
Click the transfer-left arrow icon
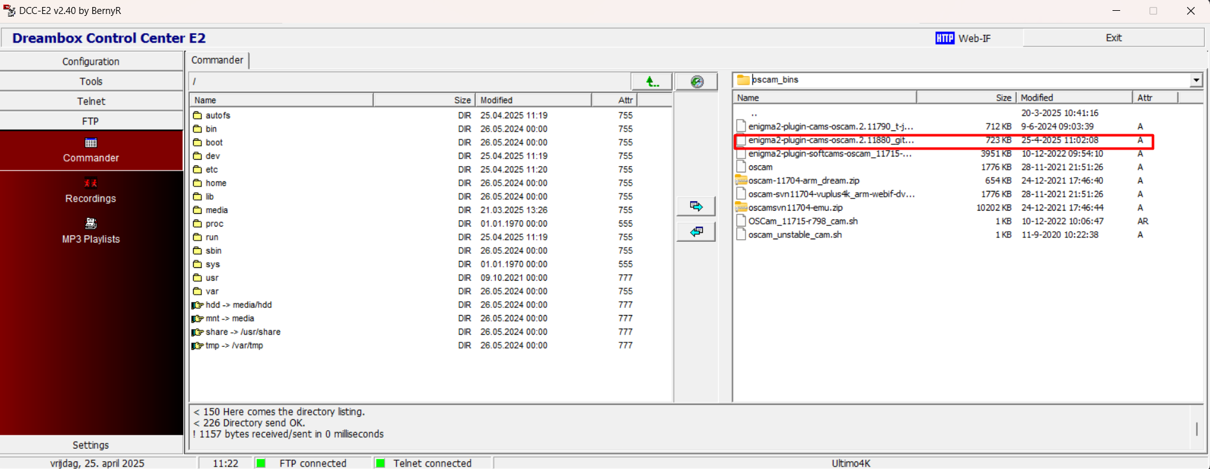point(696,232)
